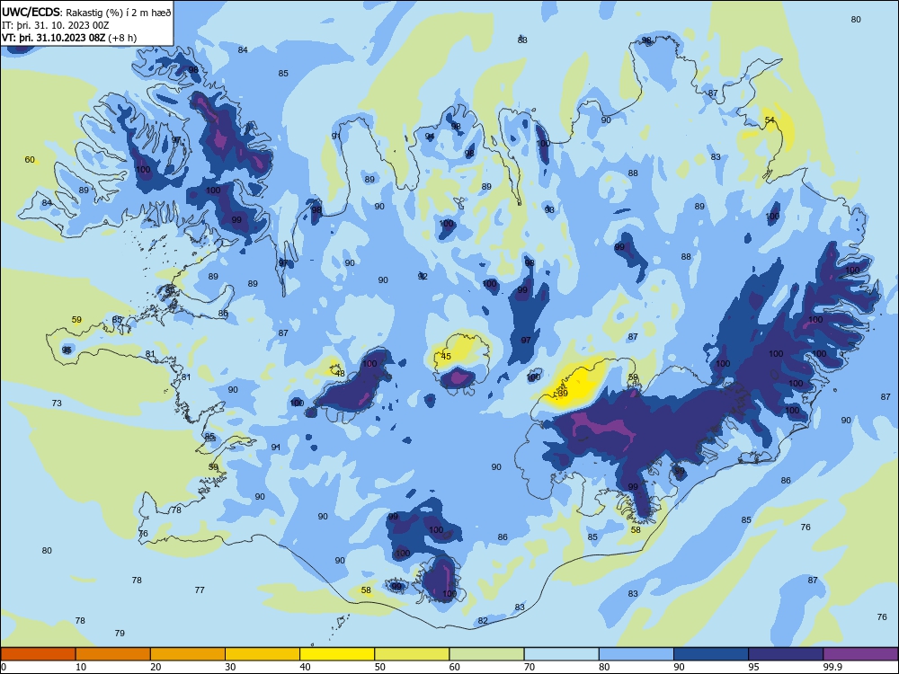Viewport: 899px width, 674px height.
Task: Click the legend scale label 30
Action: click(230, 667)
